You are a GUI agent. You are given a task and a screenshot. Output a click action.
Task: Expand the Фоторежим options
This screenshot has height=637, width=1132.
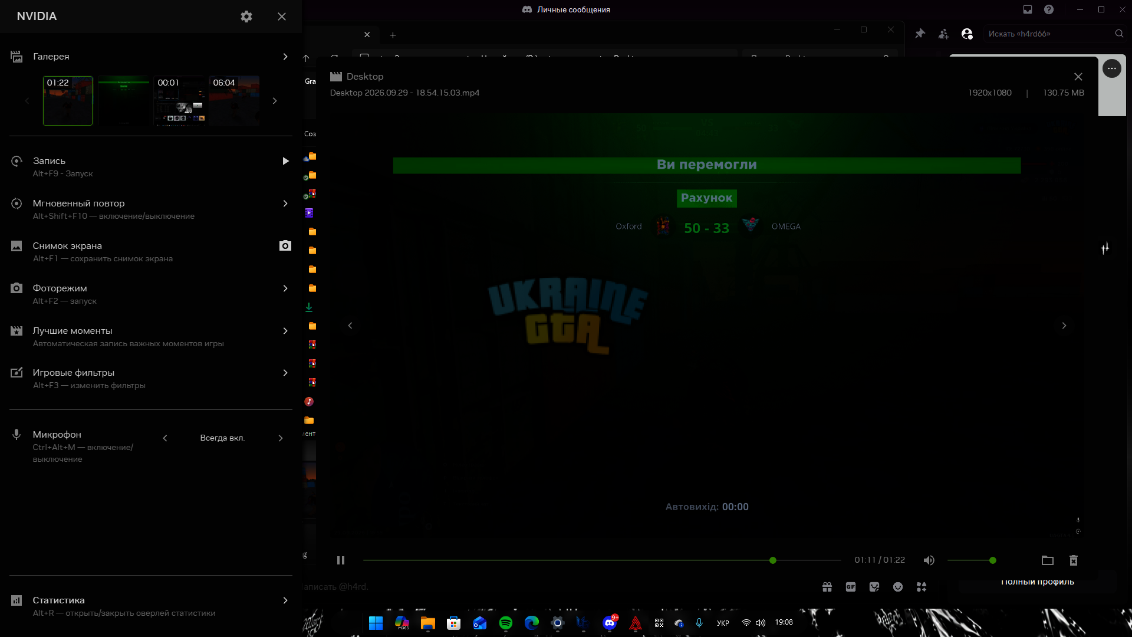pyautogui.click(x=285, y=288)
